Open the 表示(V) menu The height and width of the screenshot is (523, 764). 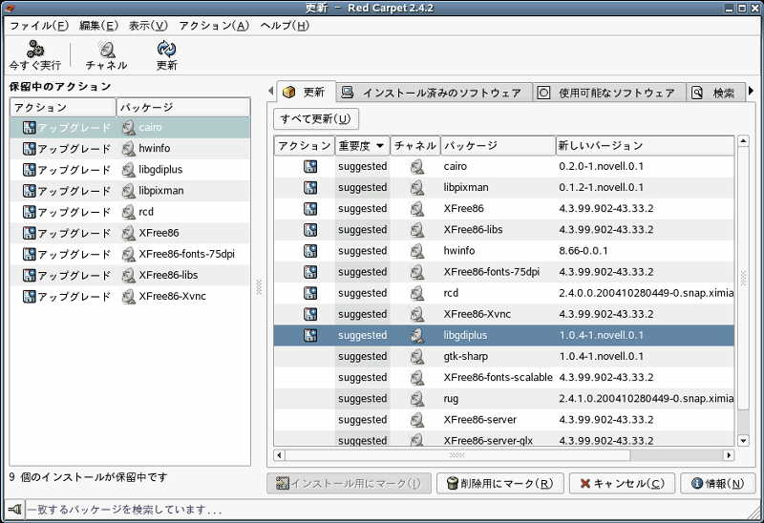tap(148, 26)
